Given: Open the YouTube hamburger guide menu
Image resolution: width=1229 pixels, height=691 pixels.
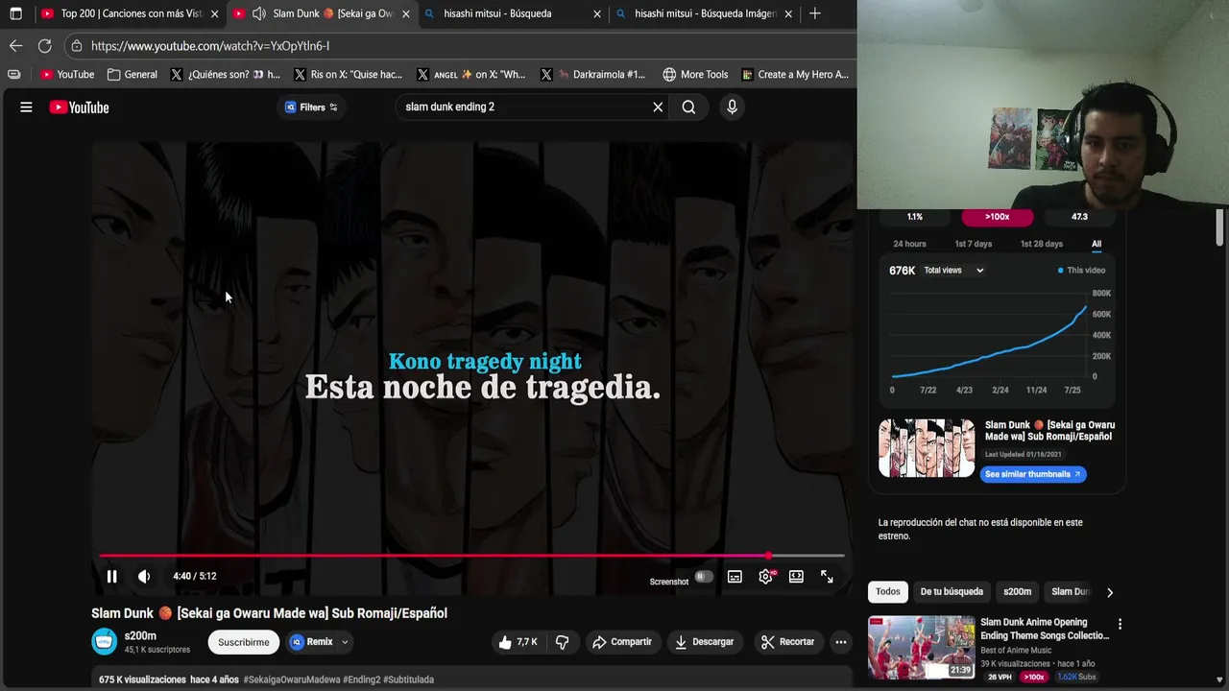Looking at the screenshot, I should pyautogui.click(x=26, y=107).
